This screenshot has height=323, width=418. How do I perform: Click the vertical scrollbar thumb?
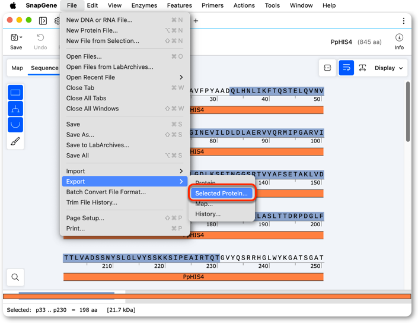tap(408, 112)
